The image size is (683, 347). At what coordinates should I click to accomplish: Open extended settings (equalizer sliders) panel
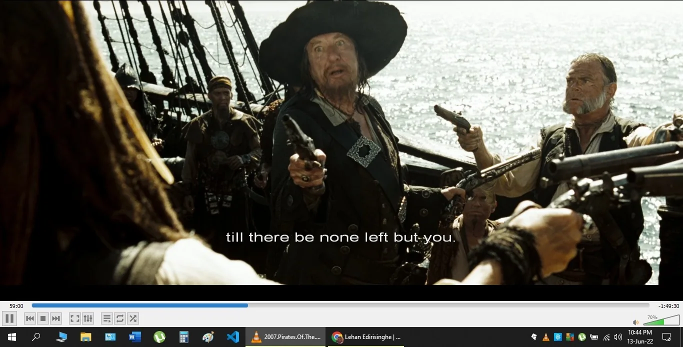click(88, 318)
